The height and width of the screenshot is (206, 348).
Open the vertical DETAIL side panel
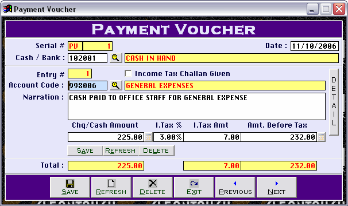[x=334, y=102]
